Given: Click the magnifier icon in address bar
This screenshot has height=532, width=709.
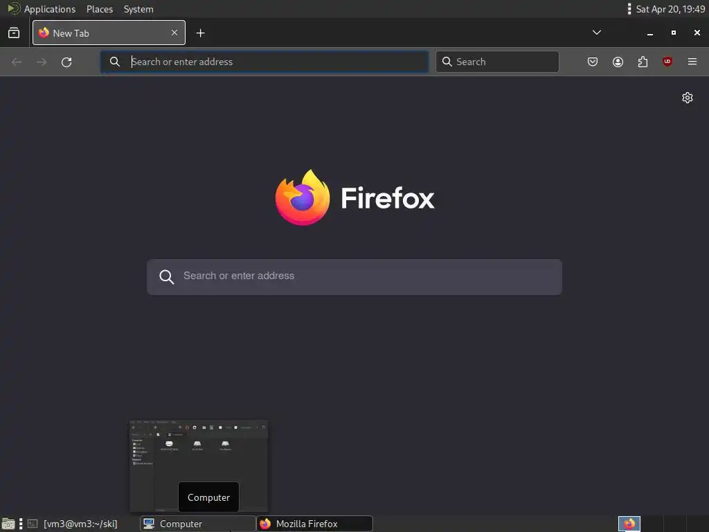Looking at the screenshot, I should point(115,62).
